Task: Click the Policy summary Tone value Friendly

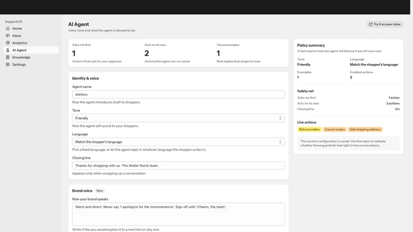Action: (304, 64)
